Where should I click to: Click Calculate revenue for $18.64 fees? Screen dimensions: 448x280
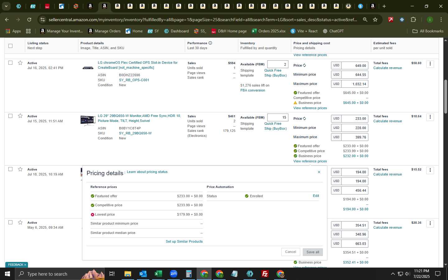click(387, 121)
